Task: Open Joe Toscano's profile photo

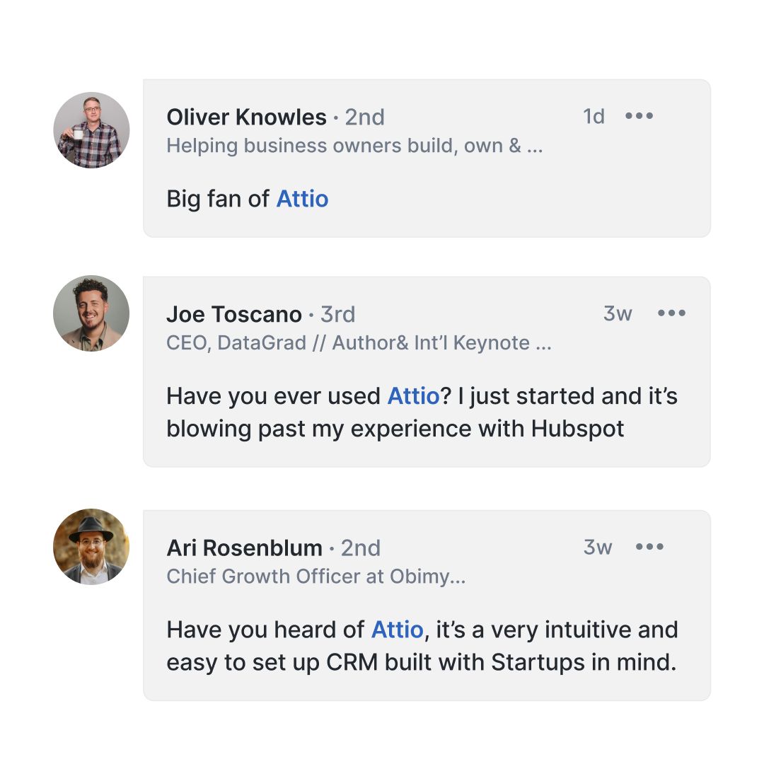Action: [91, 314]
